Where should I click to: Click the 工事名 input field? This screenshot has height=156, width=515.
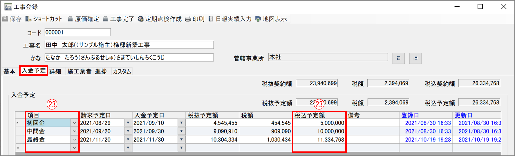(129, 45)
